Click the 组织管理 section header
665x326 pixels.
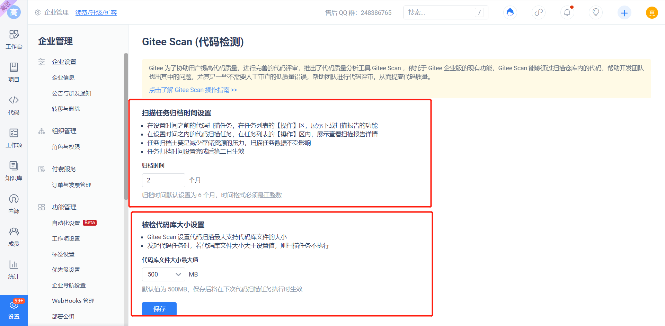pos(64,131)
